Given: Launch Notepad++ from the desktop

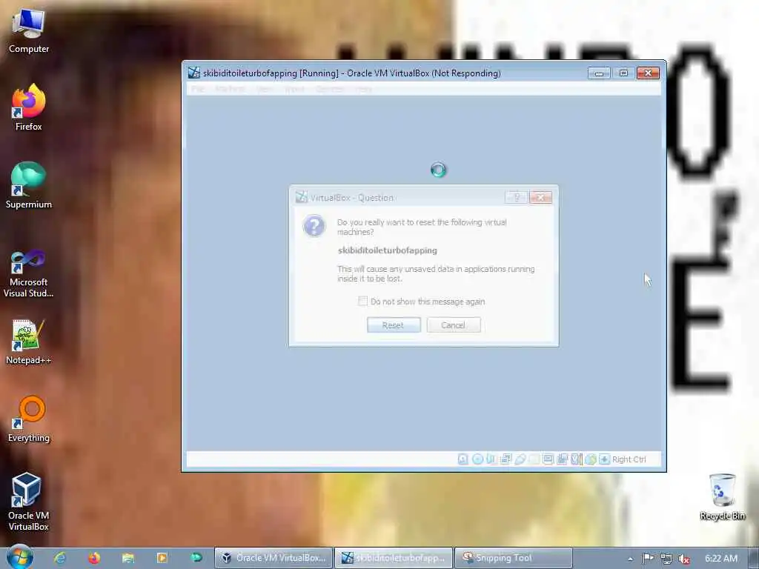Looking at the screenshot, I should coord(29,342).
